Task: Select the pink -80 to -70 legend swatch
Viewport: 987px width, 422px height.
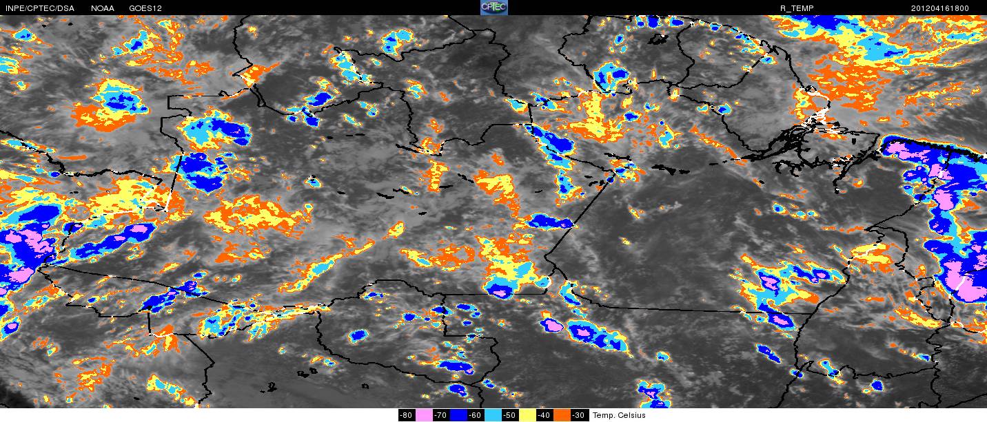Action: [x=424, y=415]
